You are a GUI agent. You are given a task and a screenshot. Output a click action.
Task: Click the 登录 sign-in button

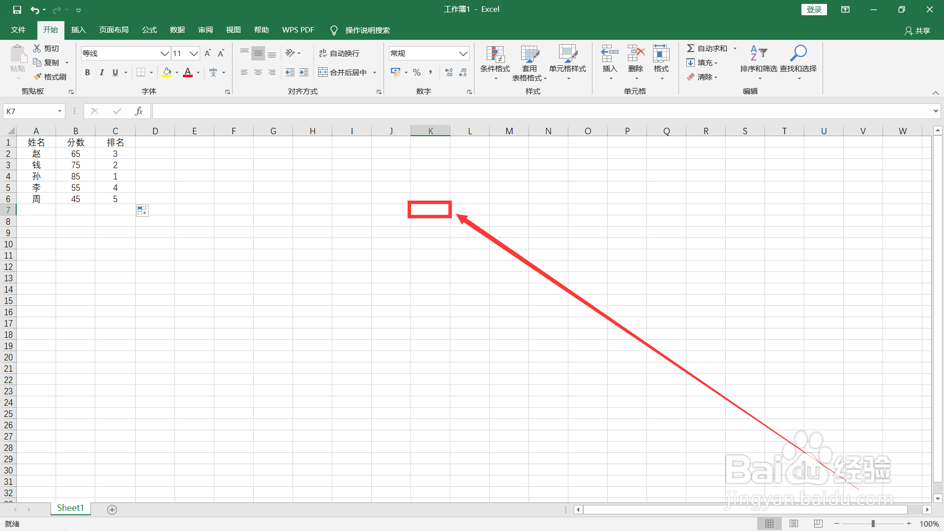click(x=814, y=9)
